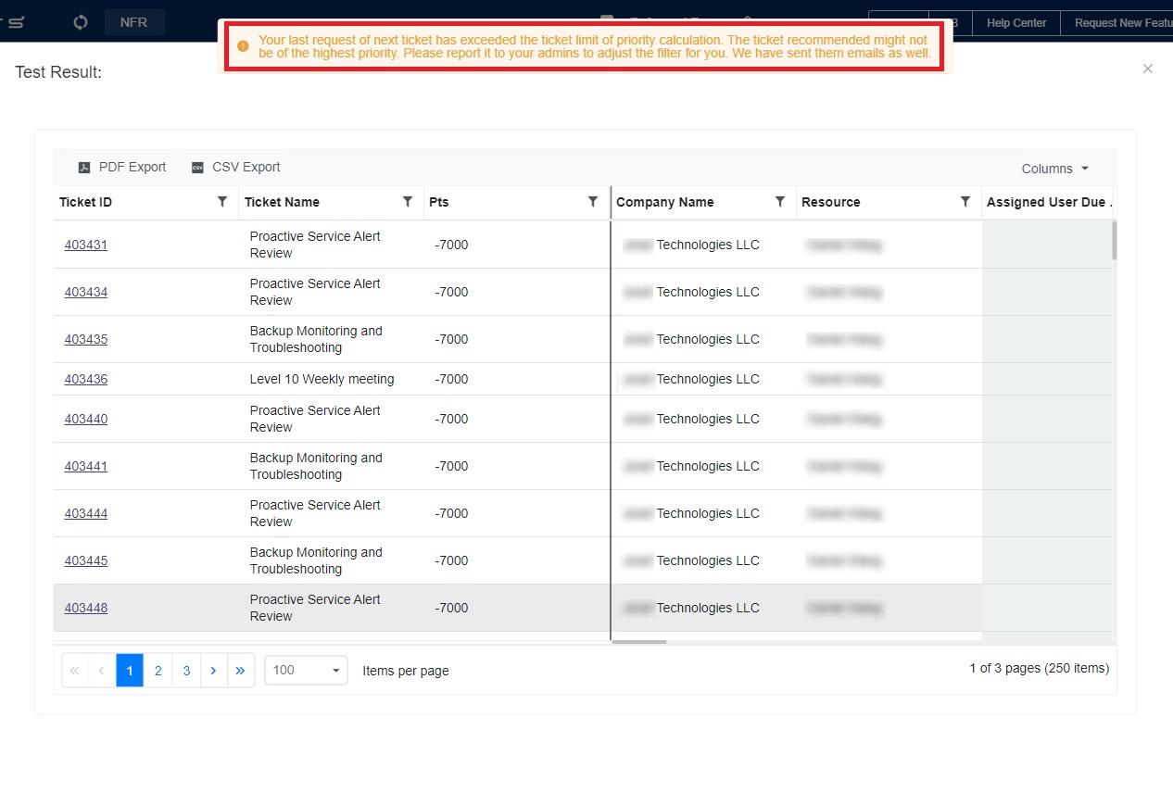Open the filter on the Ticket ID column
Viewport: 1173px width, 805px height.
pyautogui.click(x=222, y=201)
